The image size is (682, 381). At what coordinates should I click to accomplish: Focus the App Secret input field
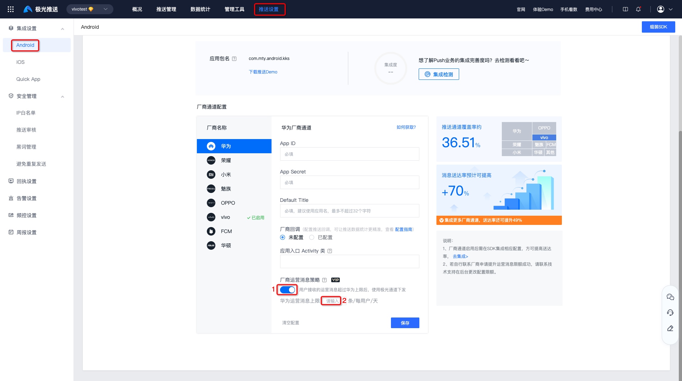(349, 182)
